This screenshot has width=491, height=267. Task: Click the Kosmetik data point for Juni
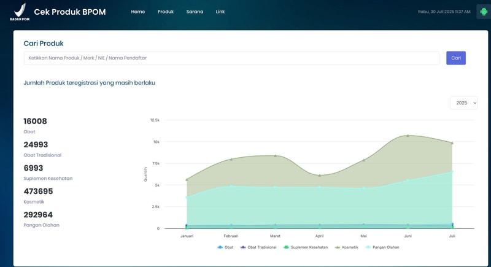coord(408,136)
